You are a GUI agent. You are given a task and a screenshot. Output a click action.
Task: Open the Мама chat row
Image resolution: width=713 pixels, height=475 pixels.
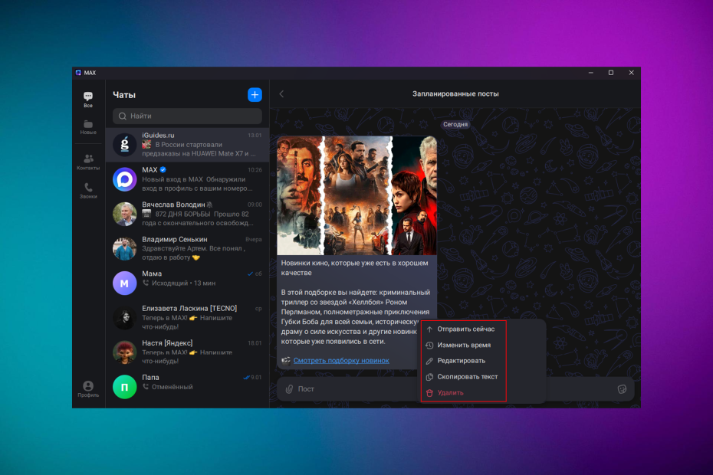(187, 283)
